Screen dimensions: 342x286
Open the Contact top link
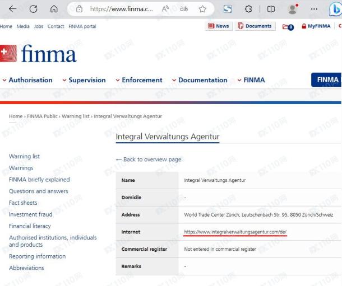[56, 26]
